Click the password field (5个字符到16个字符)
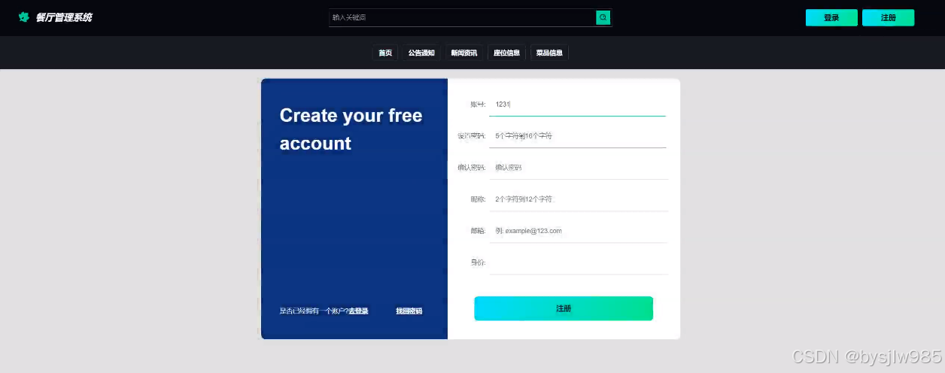This screenshot has height=373, width=945. (x=578, y=136)
